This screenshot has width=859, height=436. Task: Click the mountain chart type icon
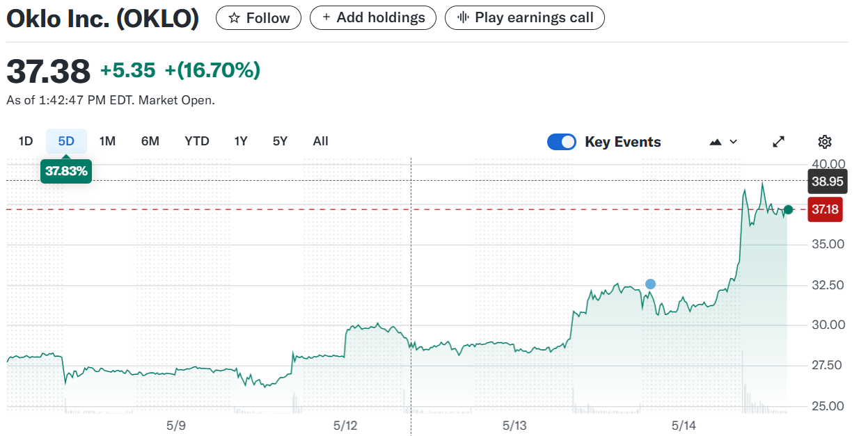pyautogui.click(x=716, y=142)
